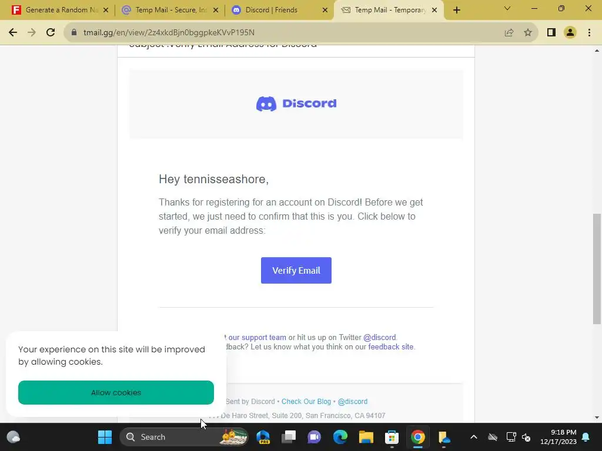Open the @discord link in footer
The image size is (602, 451).
coord(353,402)
